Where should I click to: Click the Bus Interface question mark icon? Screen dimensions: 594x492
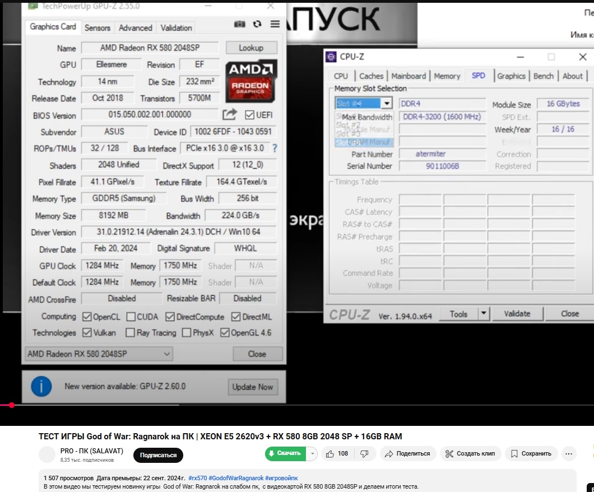(x=275, y=148)
